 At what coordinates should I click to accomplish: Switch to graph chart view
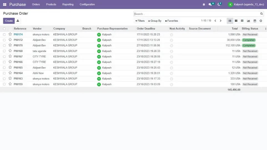[248, 21]
